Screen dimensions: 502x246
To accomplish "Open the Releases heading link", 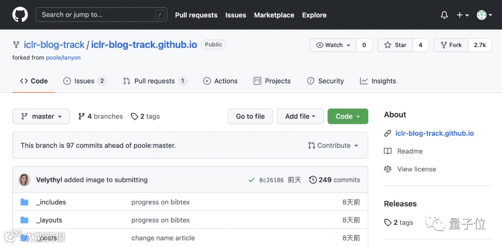I will [400, 204].
